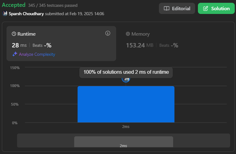Open the Analyze Complexity link

click(37, 54)
